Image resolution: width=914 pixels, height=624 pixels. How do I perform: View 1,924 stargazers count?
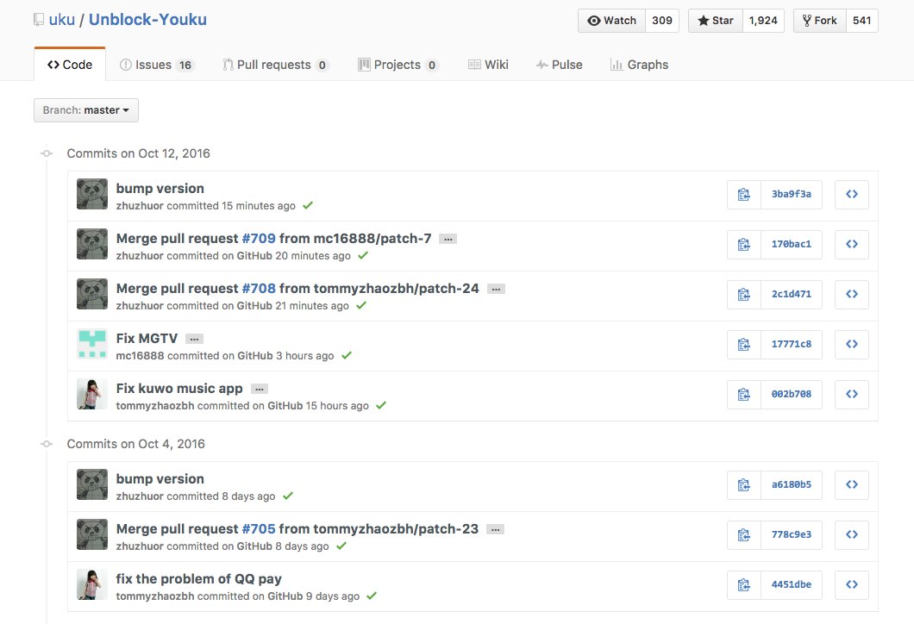[764, 21]
